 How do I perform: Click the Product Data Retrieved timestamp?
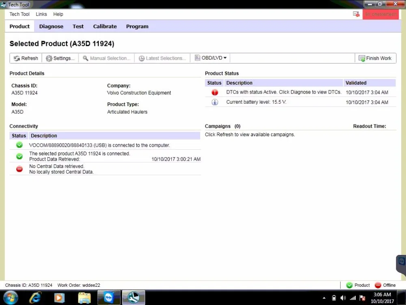pyautogui.click(x=176, y=159)
